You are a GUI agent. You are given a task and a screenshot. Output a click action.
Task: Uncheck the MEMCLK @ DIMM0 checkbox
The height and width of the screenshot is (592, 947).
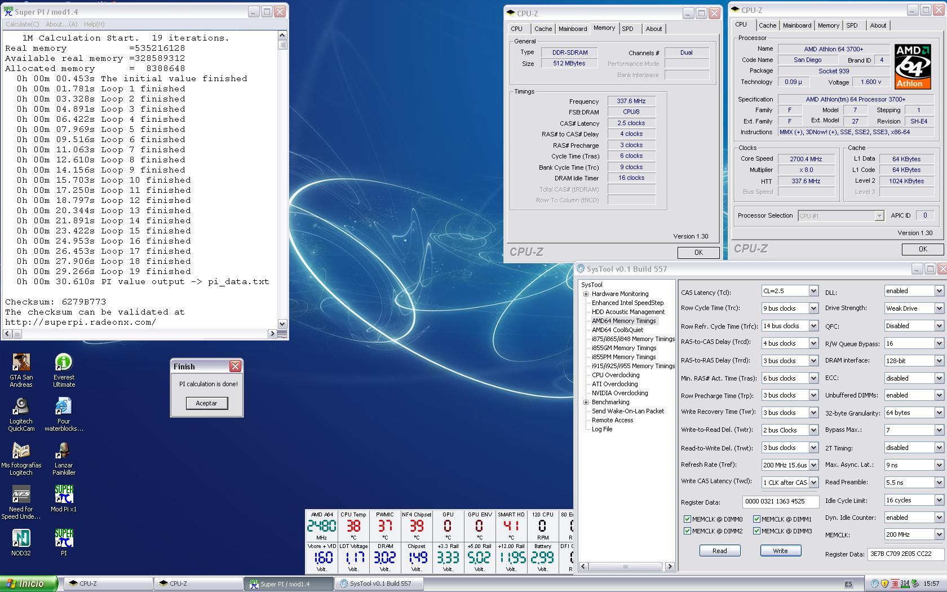point(687,519)
